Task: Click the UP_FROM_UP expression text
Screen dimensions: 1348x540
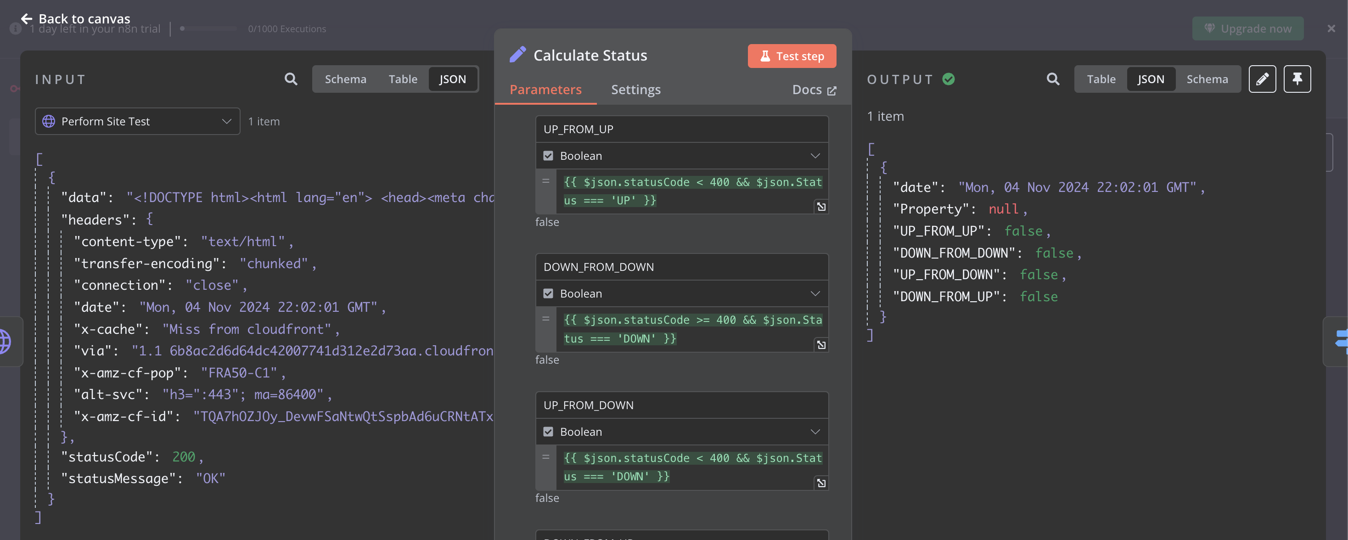Action: [692, 191]
